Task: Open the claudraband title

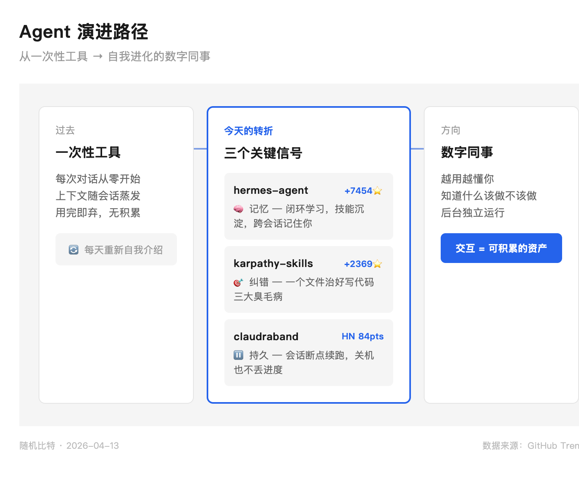Action: pos(266,337)
